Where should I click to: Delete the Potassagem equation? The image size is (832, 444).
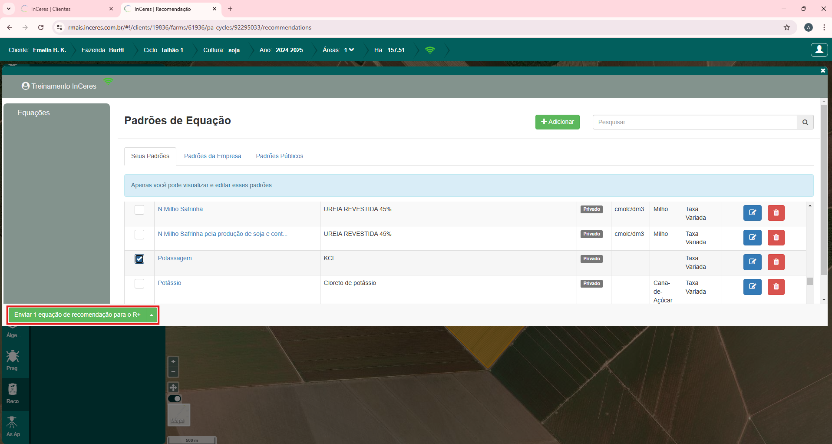click(776, 262)
